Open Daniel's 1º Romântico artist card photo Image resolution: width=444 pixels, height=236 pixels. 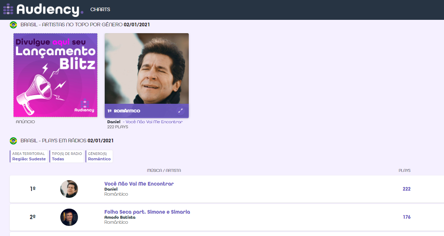point(147,68)
